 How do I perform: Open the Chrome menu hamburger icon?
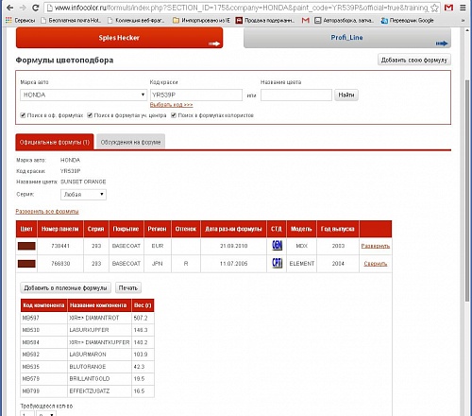point(463,8)
